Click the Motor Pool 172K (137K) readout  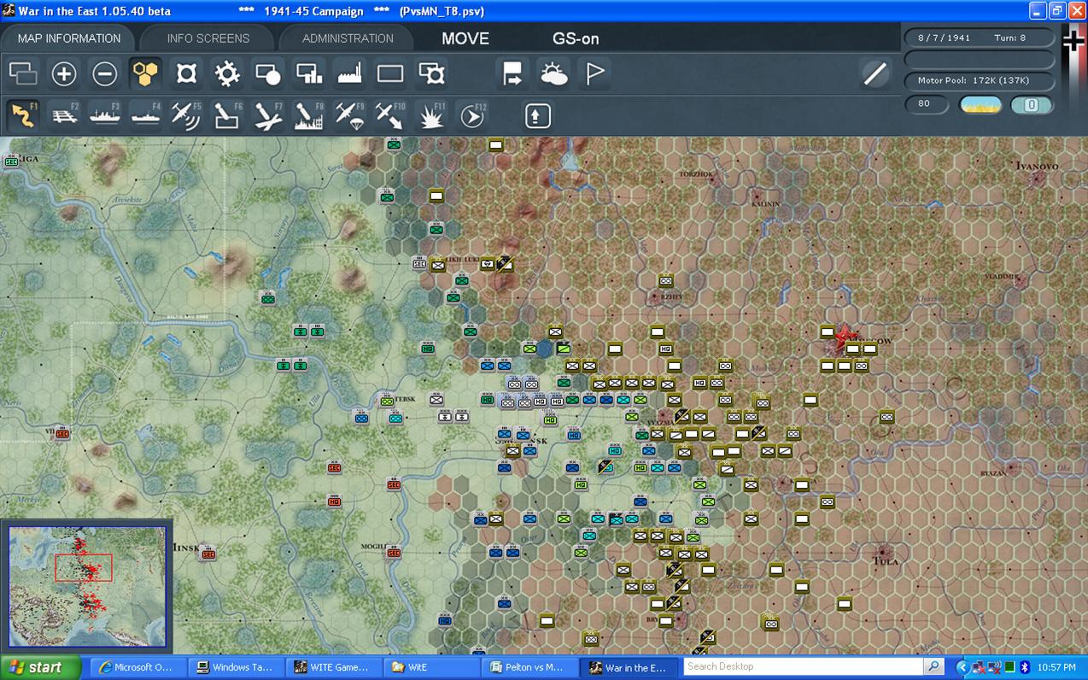point(980,80)
